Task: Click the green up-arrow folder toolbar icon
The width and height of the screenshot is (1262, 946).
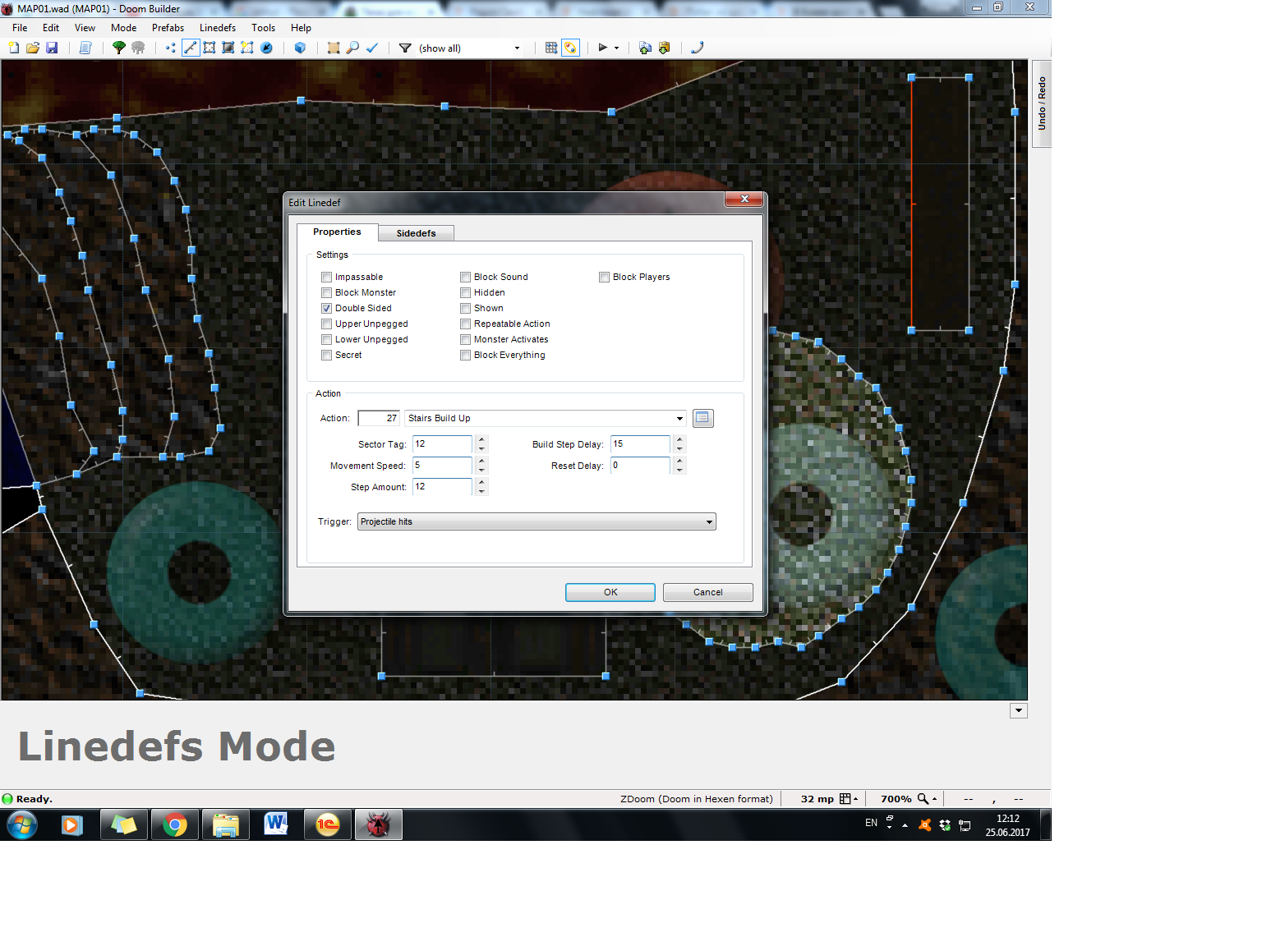Action: tap(645, 48)
